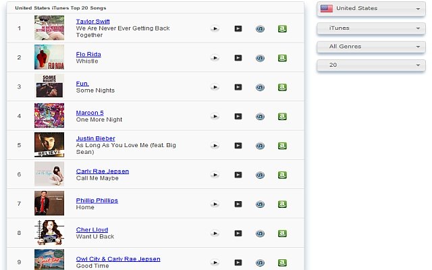The image size is (432, 270).
Task: Open Amazon link for Justin Bieber track
Action: point(282,146)
